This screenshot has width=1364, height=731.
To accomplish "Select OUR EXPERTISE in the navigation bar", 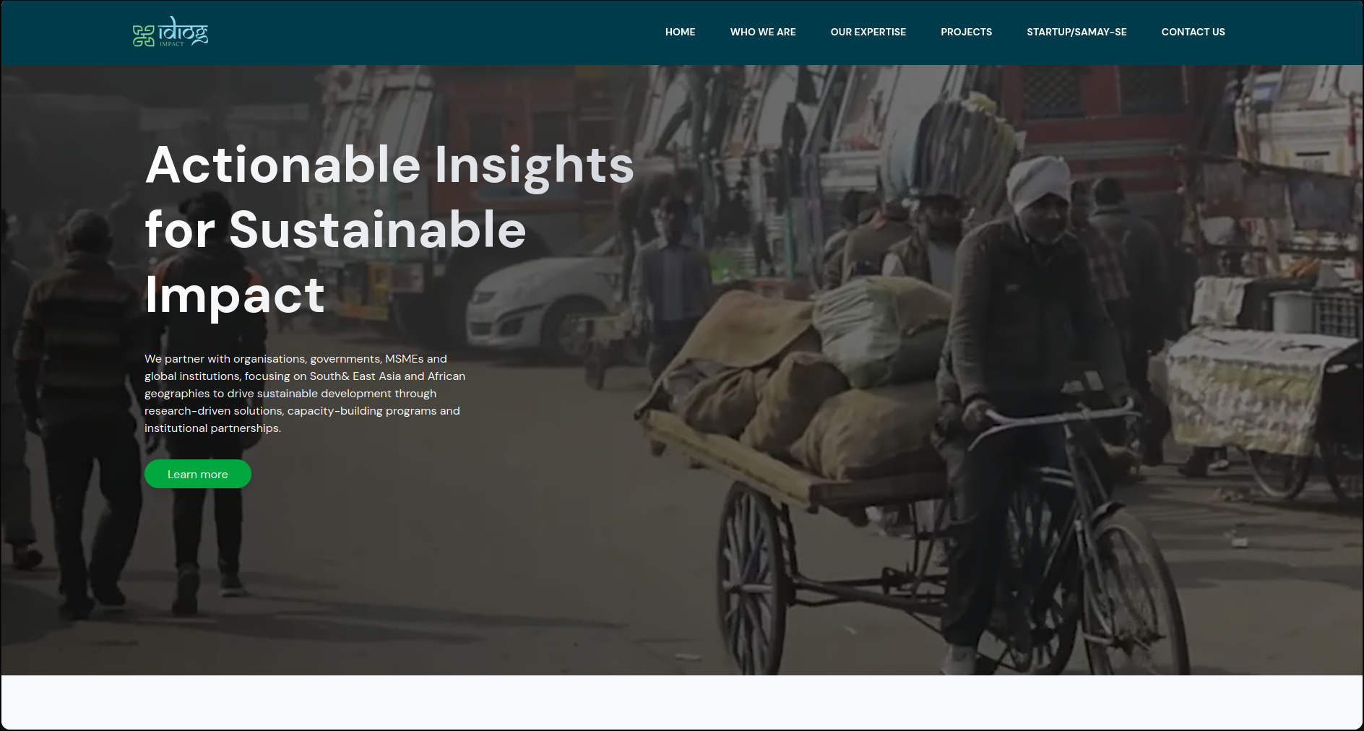I will point(868,32).
